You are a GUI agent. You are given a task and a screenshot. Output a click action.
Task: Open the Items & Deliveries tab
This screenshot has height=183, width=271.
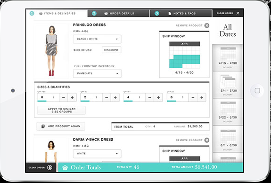pos(57,13)
